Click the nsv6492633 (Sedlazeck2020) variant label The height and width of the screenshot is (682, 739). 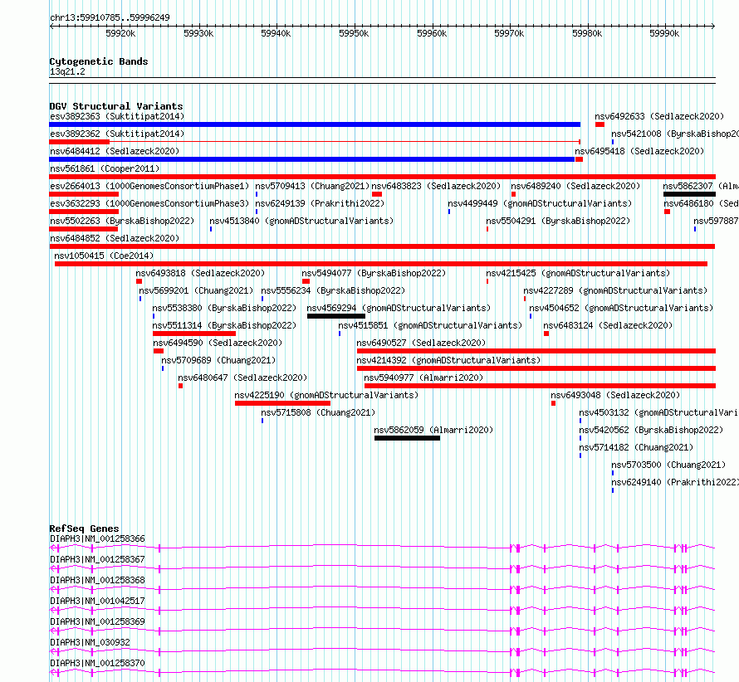point(659,116)
